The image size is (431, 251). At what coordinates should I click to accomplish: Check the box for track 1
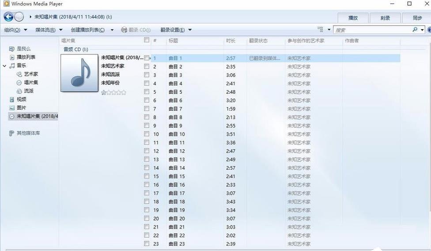coord(147,58)
